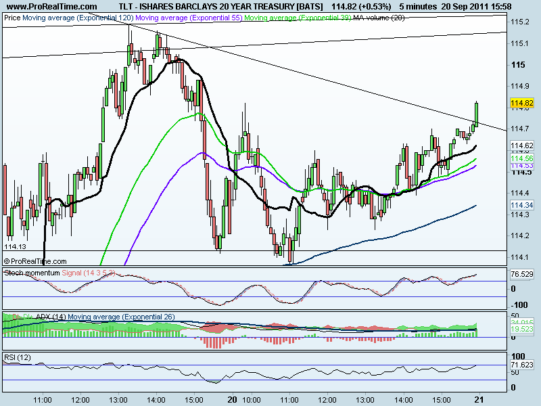Click the green 114.56 EMA value tag

click(521, 158)
